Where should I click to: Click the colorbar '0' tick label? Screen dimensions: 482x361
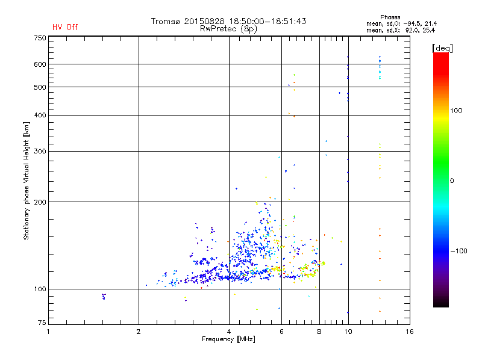[x=452, y=181]
